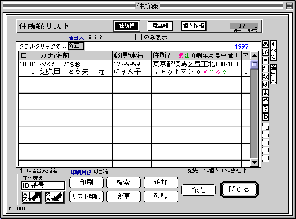Viewport: 296px width, 219px height.
Task: Switch to 住所録 view
Action: click(x=127, y=26)
